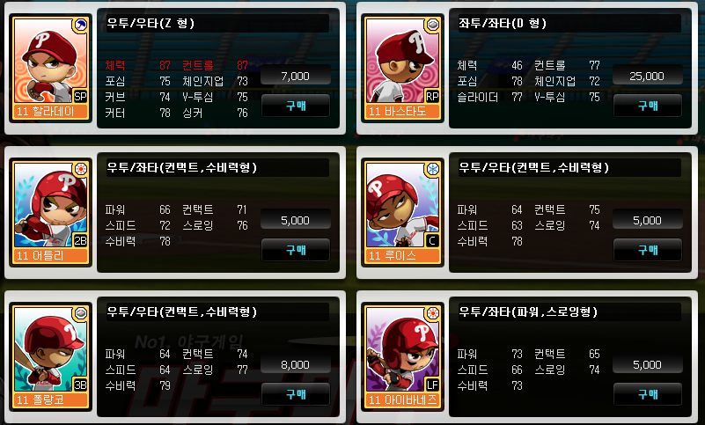Viewport: 705px width, 425px height.
Task: Click the 7,000 price field for 할라데이
Action: tap(296, 76)
